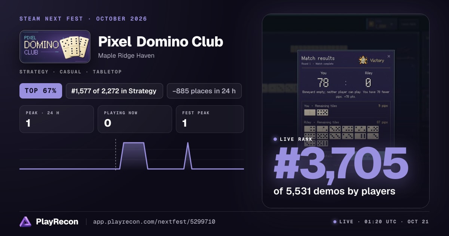Viewport: 449px width, 236px height.
Task: Click the purple LIVE status dot in footer
Action: (335, 222)
